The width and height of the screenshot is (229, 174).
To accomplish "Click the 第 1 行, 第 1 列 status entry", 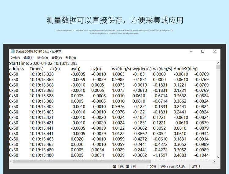I will pos(125,167).
